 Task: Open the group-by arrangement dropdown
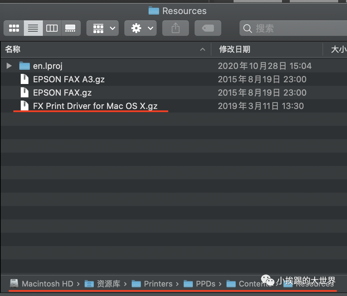[x=103, y=28]
